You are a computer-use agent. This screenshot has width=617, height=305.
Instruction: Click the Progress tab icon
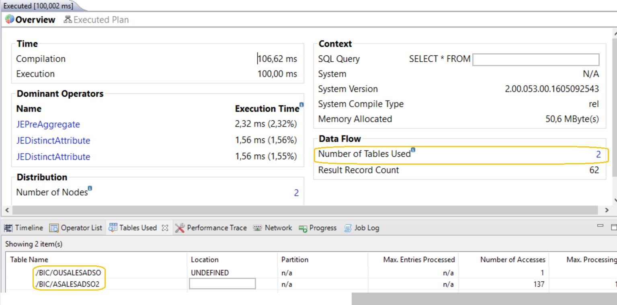coord(303,228)
